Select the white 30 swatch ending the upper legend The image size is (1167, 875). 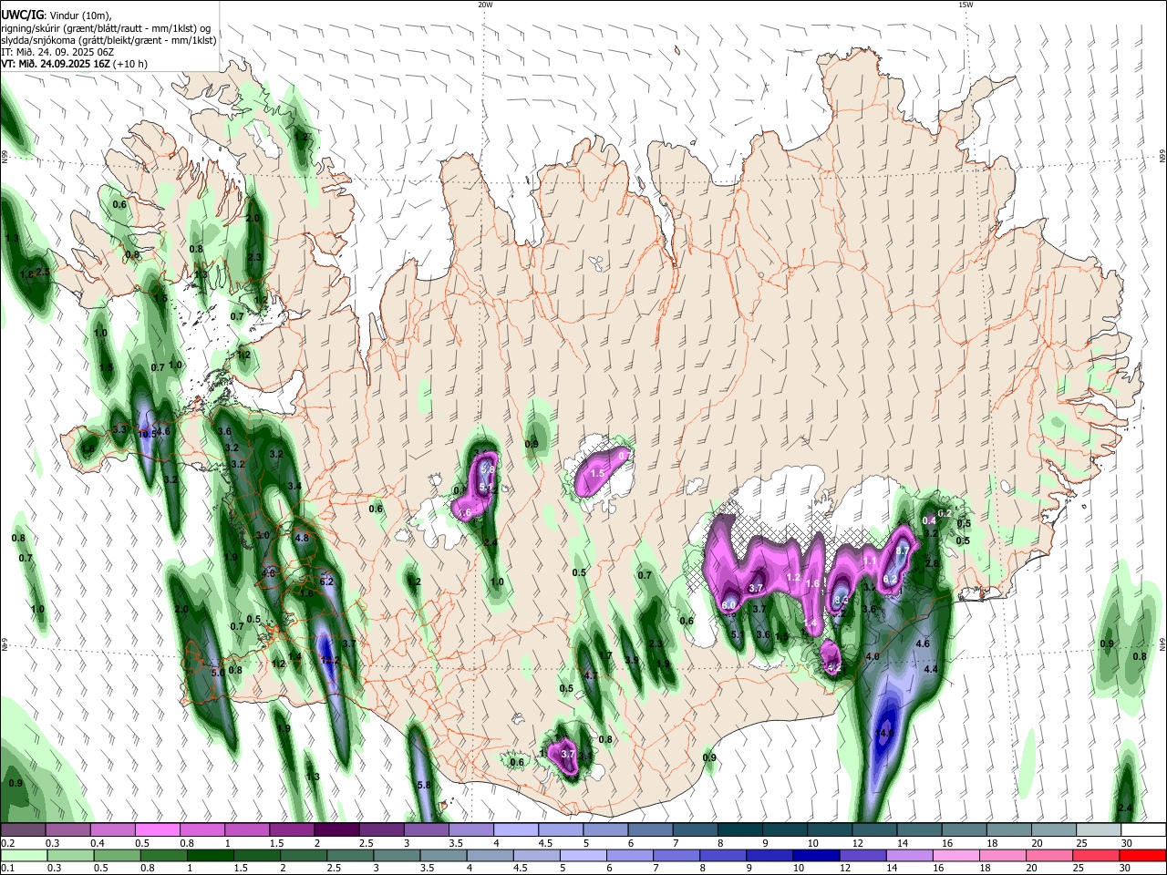tap(1143, 830)
